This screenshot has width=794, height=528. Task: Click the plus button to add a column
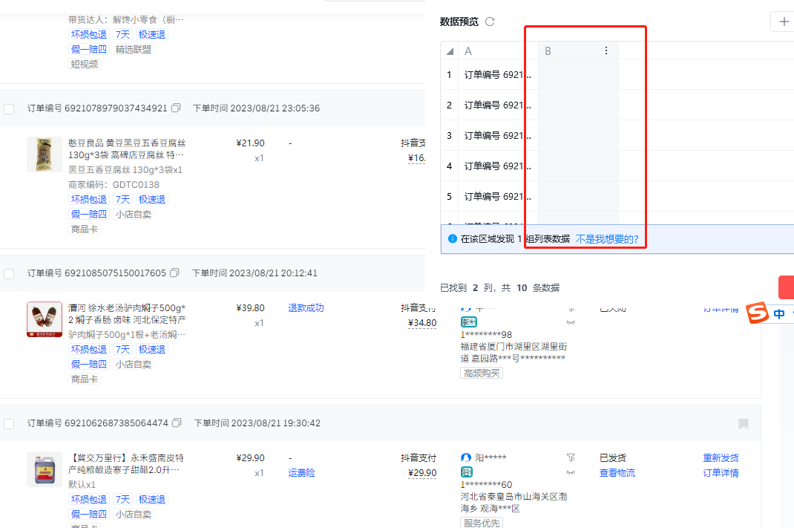pyautogui.click(x=784, y=22)
